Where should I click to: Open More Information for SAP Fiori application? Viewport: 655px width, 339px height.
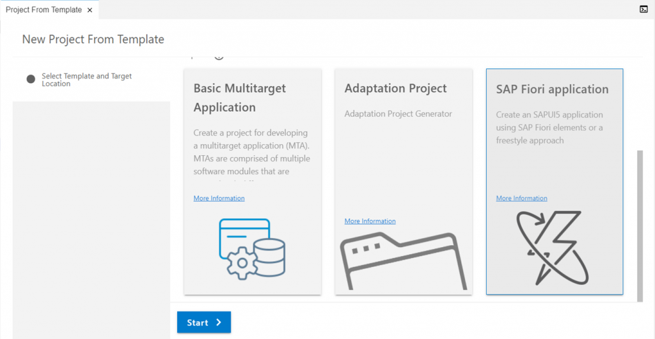[x=521, y=198]
